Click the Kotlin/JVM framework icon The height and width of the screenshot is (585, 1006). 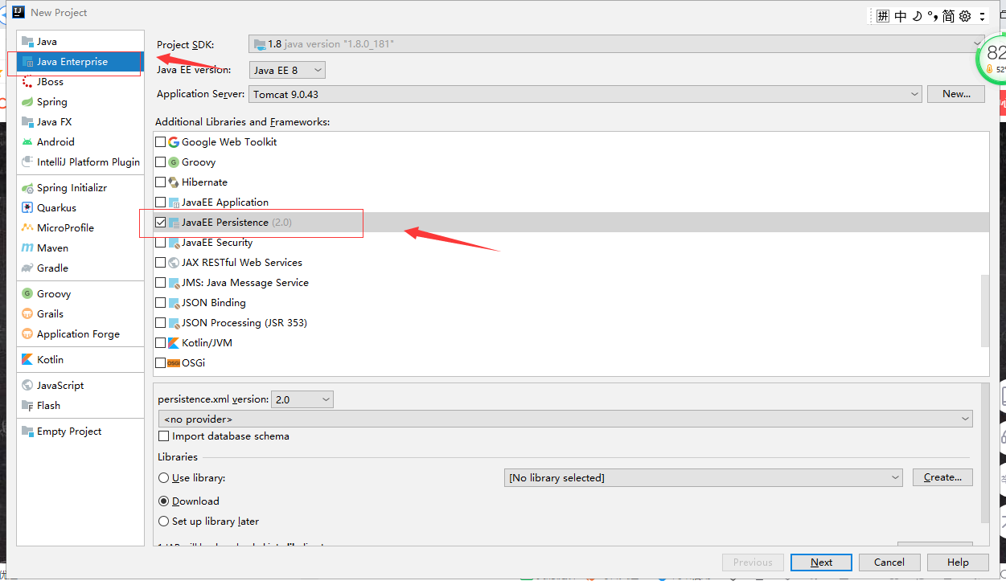[x=174, y=342]
